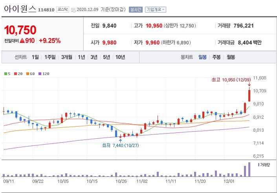Select the 1년 line chart tab
The width and height of the screenshot is (277, 193).
pos(81,57)
